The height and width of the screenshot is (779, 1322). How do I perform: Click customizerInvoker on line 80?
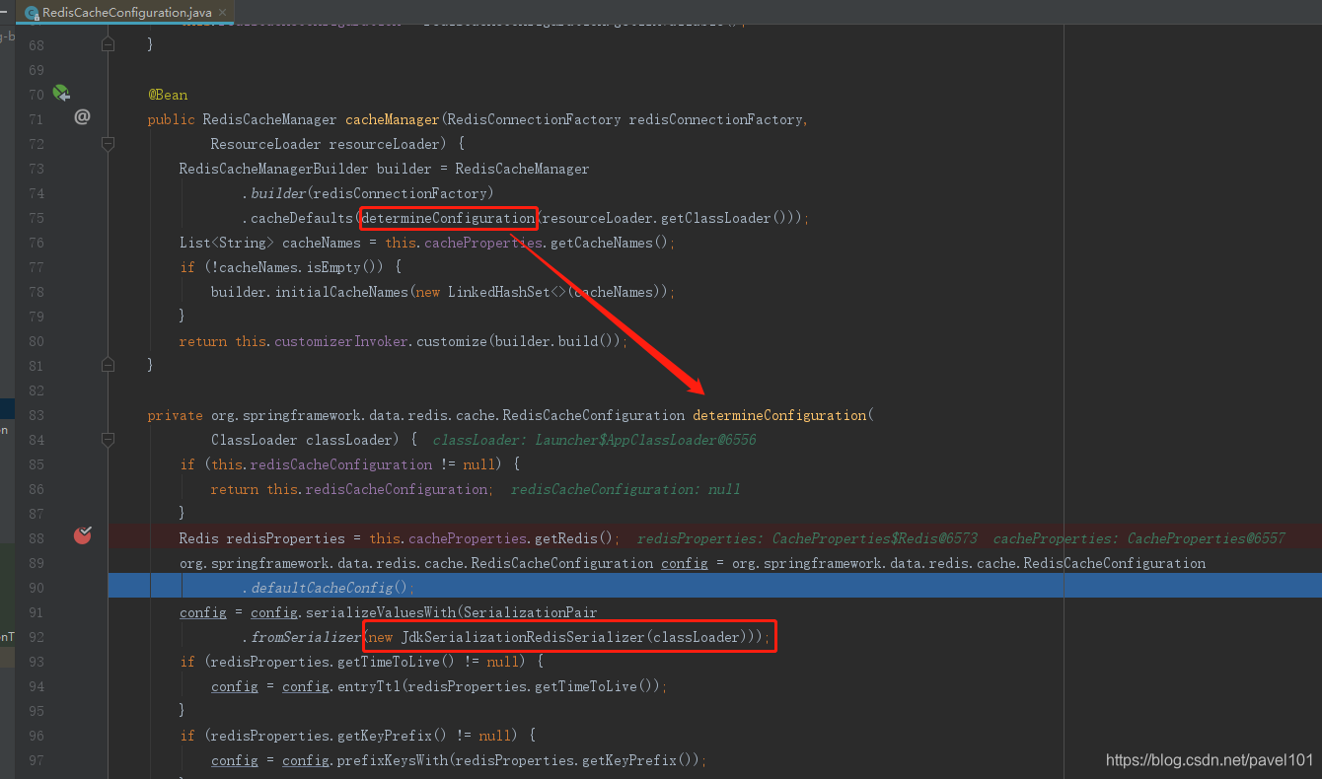(x=341, y=341)
